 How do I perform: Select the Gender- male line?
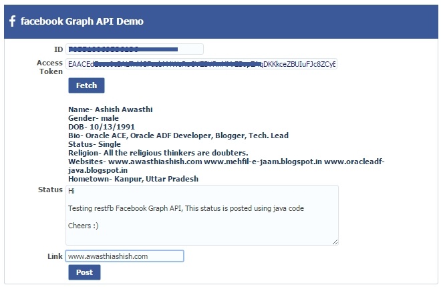[94, 118]
